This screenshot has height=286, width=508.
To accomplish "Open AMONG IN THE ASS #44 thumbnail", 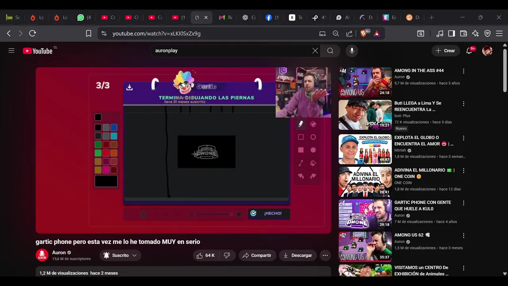I will click(x=365, y=82).
